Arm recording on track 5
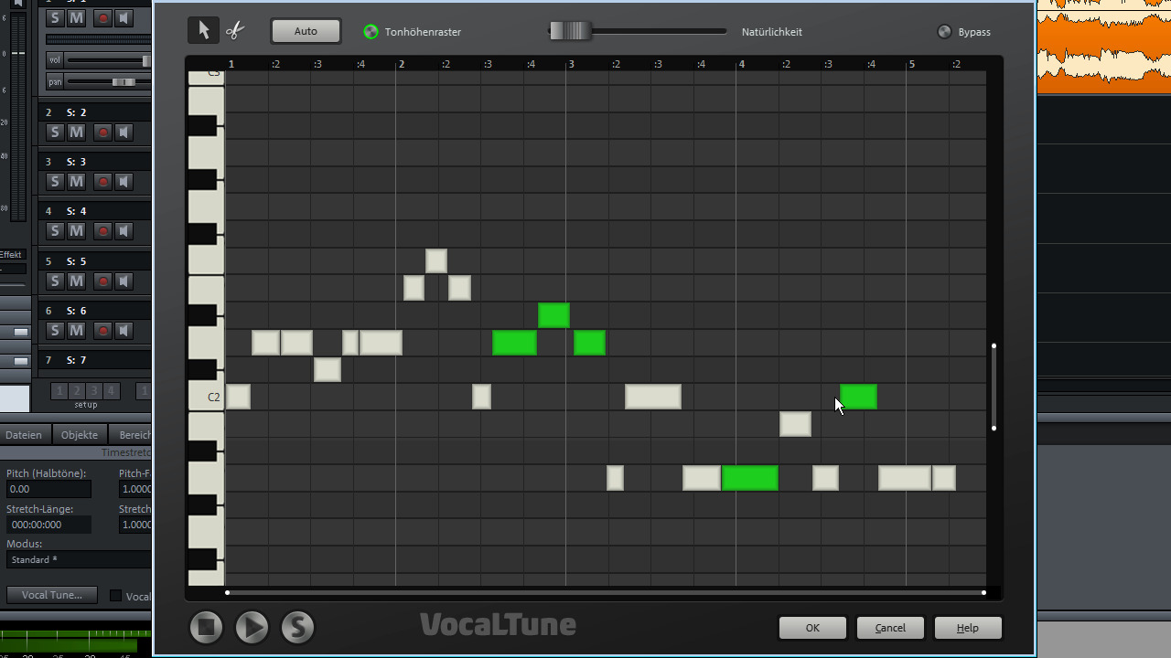This screenshot has height=658, width=1171. tap(102, 281)
